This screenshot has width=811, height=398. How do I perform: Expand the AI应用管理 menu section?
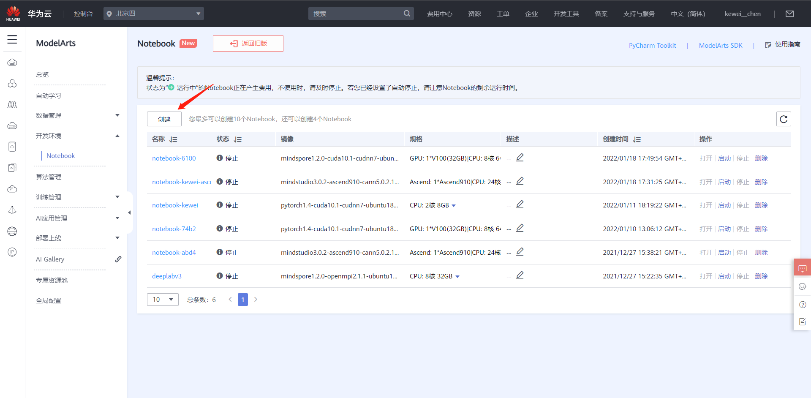pos(117,218)
